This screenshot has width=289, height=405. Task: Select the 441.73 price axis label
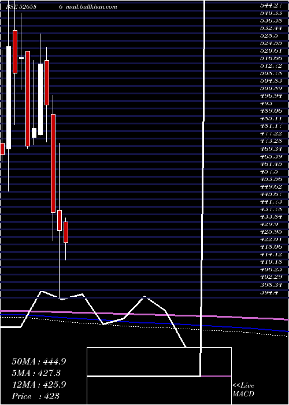[271, 201]
